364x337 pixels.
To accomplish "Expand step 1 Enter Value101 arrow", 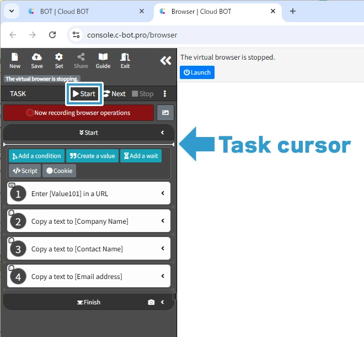I will click(163, 193).
